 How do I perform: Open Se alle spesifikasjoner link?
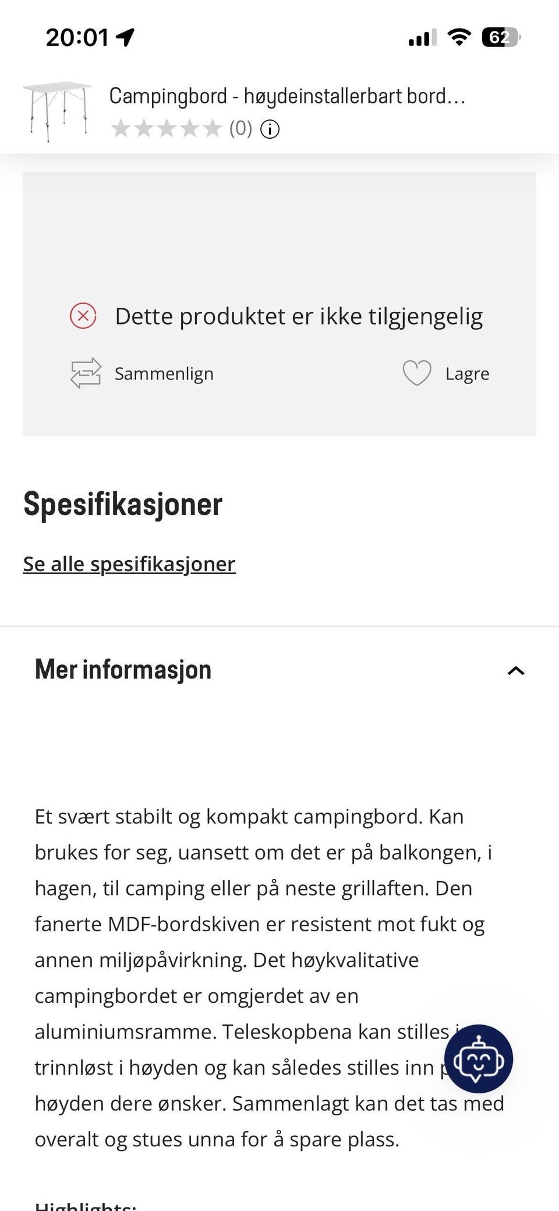tap(129, 564)
